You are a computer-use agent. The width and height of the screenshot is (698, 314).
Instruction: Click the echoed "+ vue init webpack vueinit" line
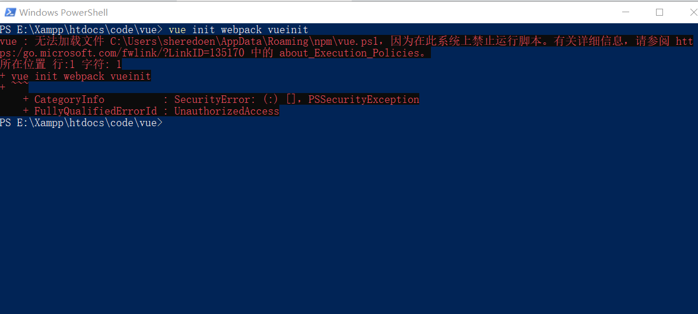(75, 76)
